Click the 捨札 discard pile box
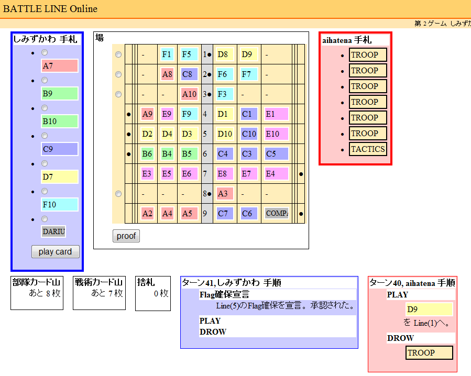Viewport: 471px width, 376px height. tap(153, 293)
